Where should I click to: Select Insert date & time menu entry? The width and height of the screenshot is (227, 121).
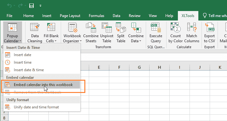[x=42, y=70]
